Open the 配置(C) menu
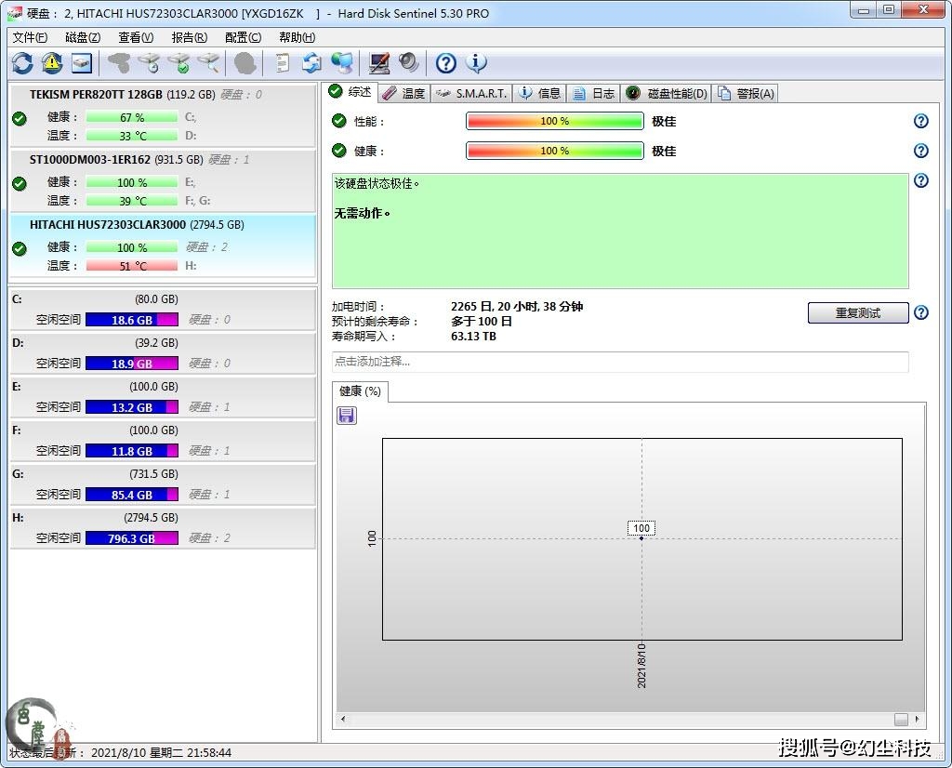This screenshot has width=952, height=768. click(243, 37)
